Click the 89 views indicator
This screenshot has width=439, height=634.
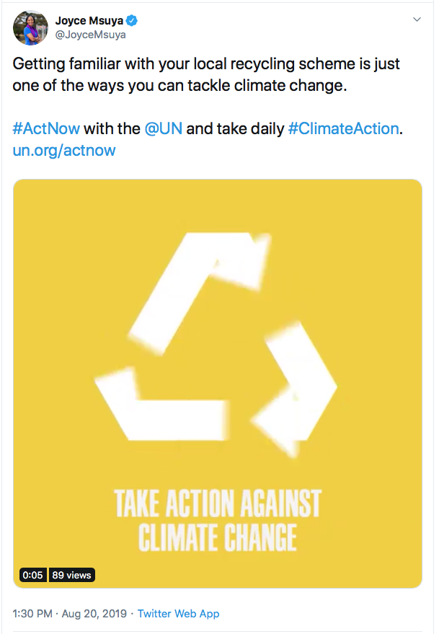71,576
